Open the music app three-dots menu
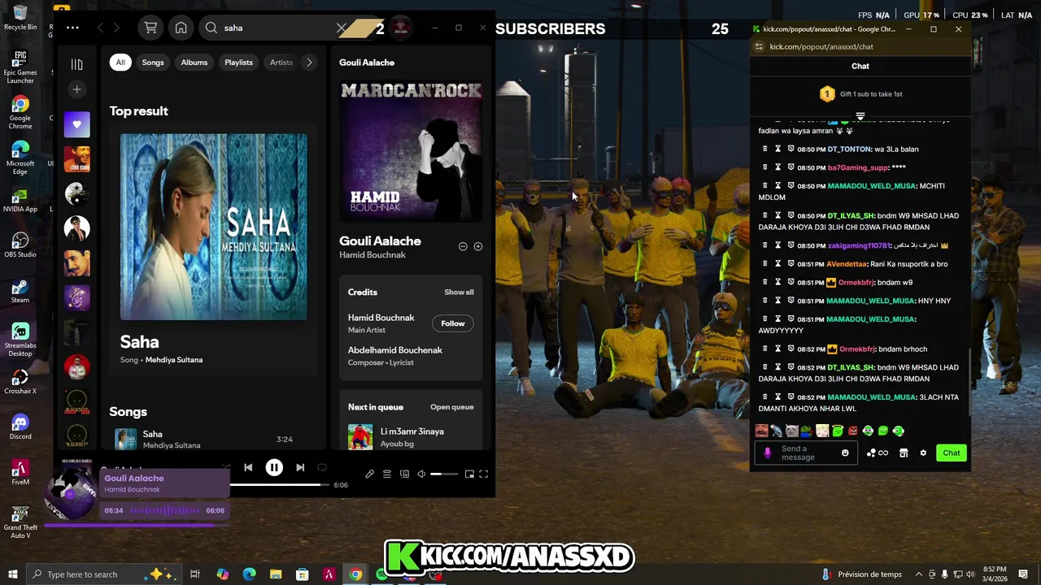This screenshot has width=1041, height=585. pyautogui.click(x=72, y=28)
